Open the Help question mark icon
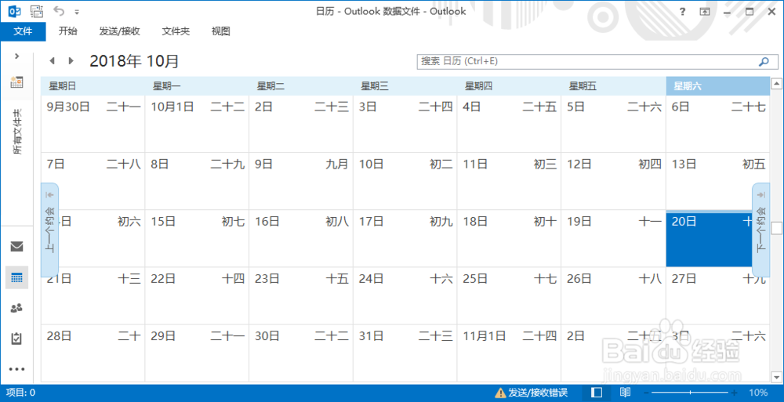Image resolution: width=784 pixels, height=402 pixels. click(683, 12)
